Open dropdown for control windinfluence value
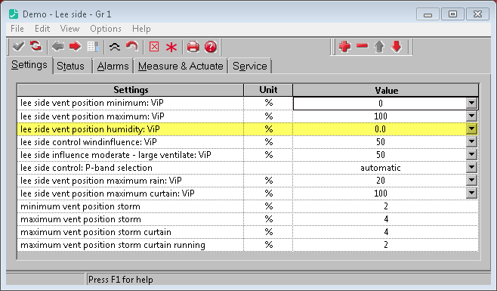Screen dimensions: 497x291 (x=471, y=141)
